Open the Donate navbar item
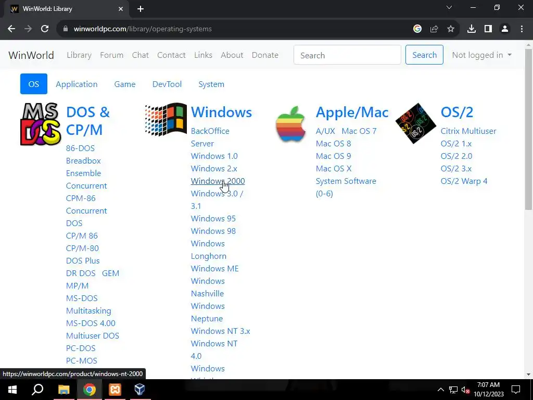This screenshot has height=400, width=533. coord(265,55)
